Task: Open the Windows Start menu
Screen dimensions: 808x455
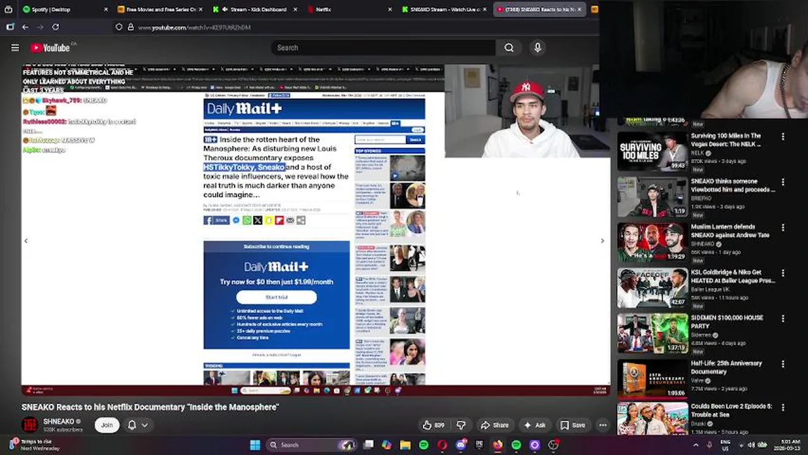Action: [x=255, y=445]
